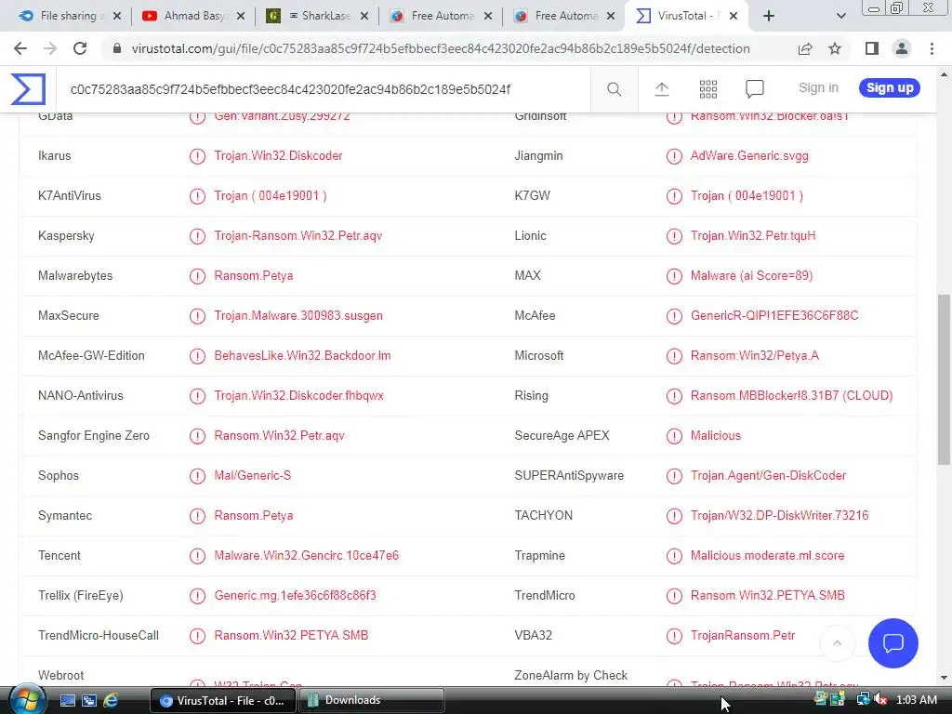952x714 pixels.
Task: Open Internet Explorer from the quick launch
Action: point(112,701)
